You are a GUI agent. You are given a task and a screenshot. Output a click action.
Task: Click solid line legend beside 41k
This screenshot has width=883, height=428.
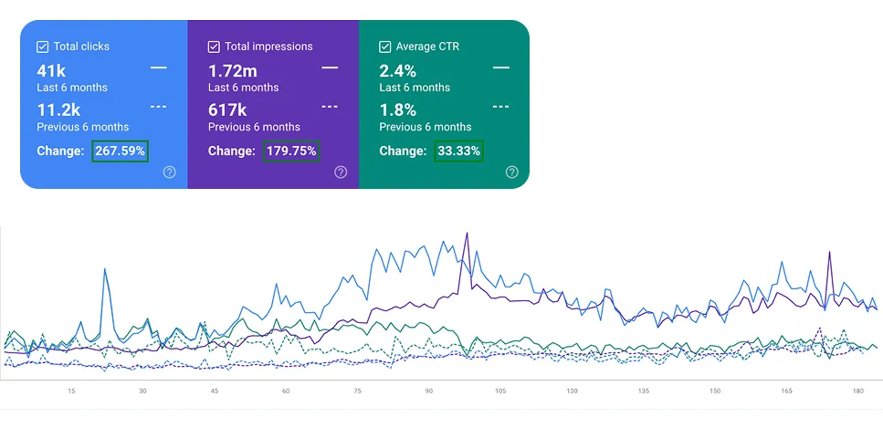pyautogui.click(x=158, y=68)
